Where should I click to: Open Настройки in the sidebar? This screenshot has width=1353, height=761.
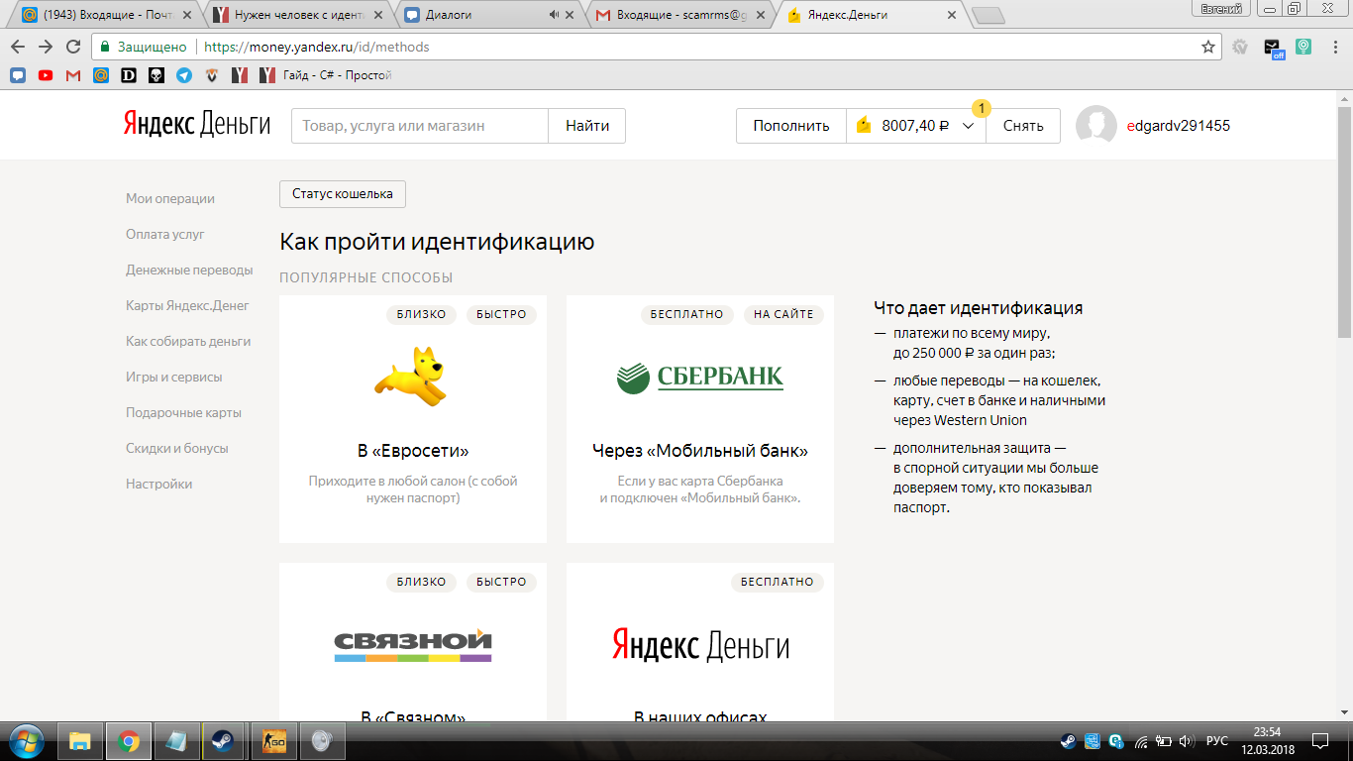[x=159, y=484]
